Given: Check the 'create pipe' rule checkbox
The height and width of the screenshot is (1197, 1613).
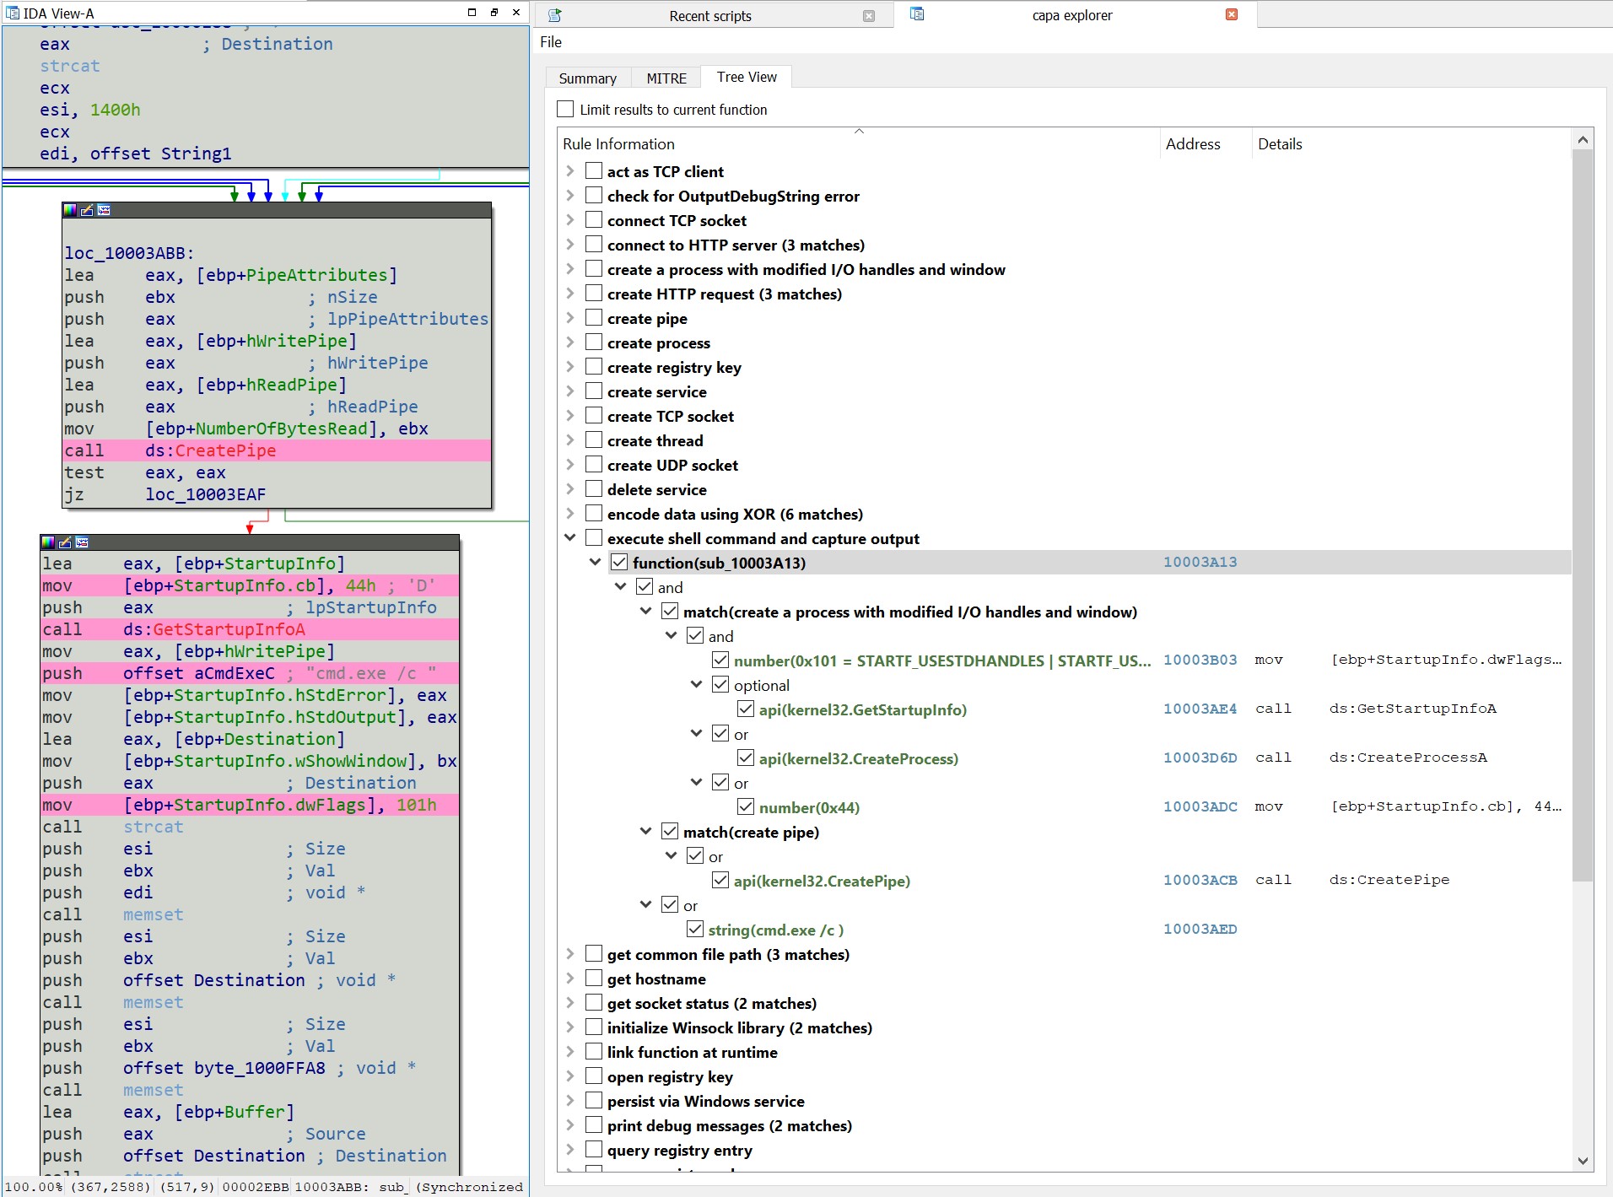Looking at the screenshot, I should coord(594,318).
